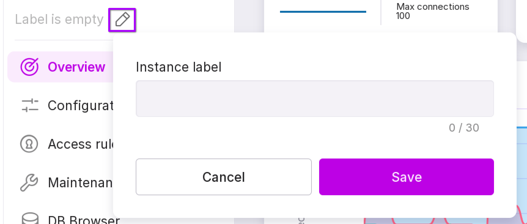Click the "Instance label" field heading

(x=179, y=67)
